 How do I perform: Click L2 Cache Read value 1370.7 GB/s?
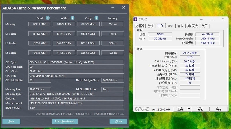pos(40,43)
